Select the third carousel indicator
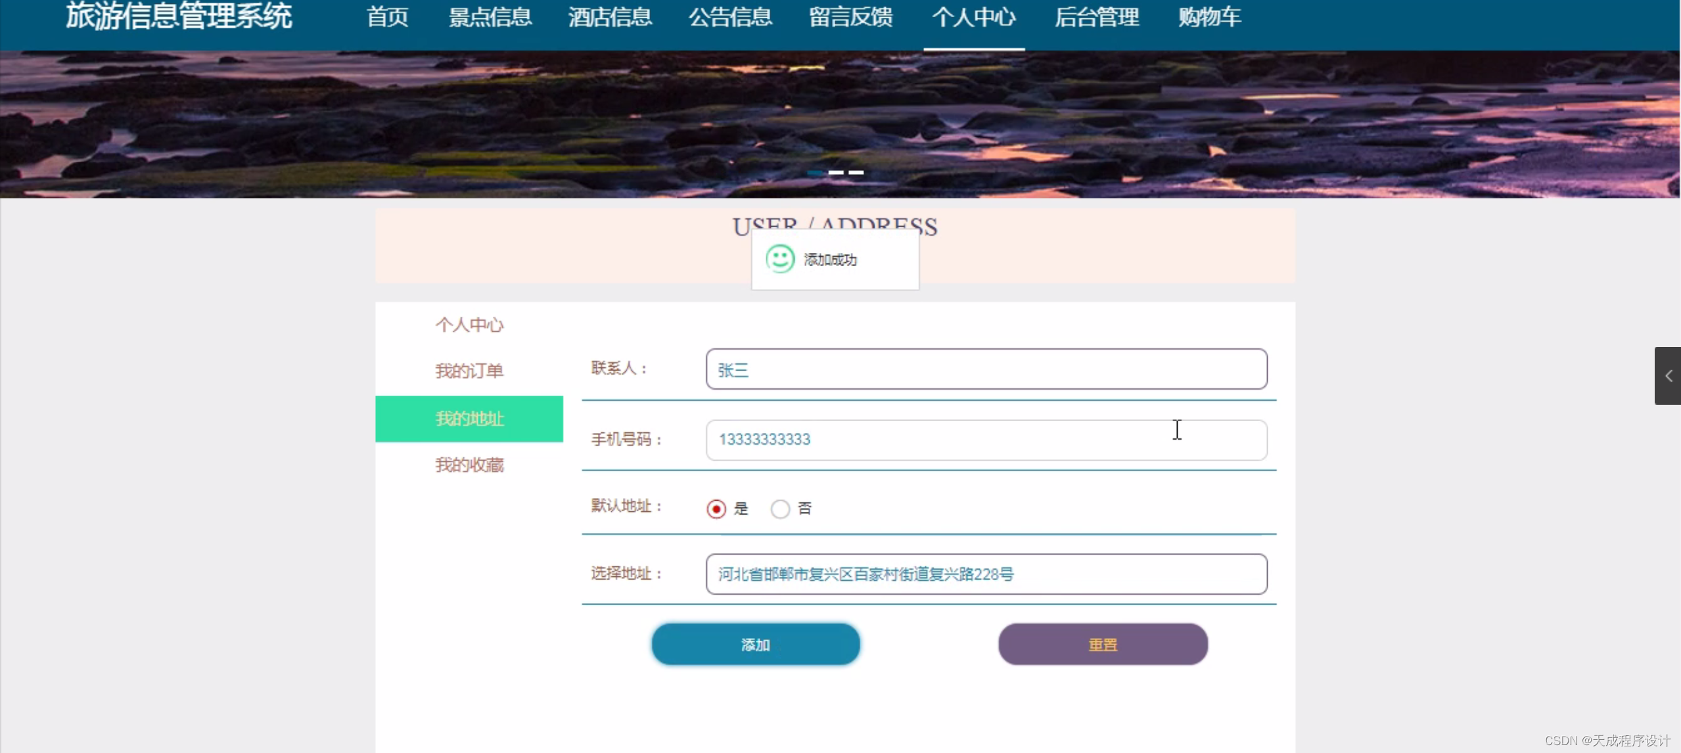 [x=856, y=172]
